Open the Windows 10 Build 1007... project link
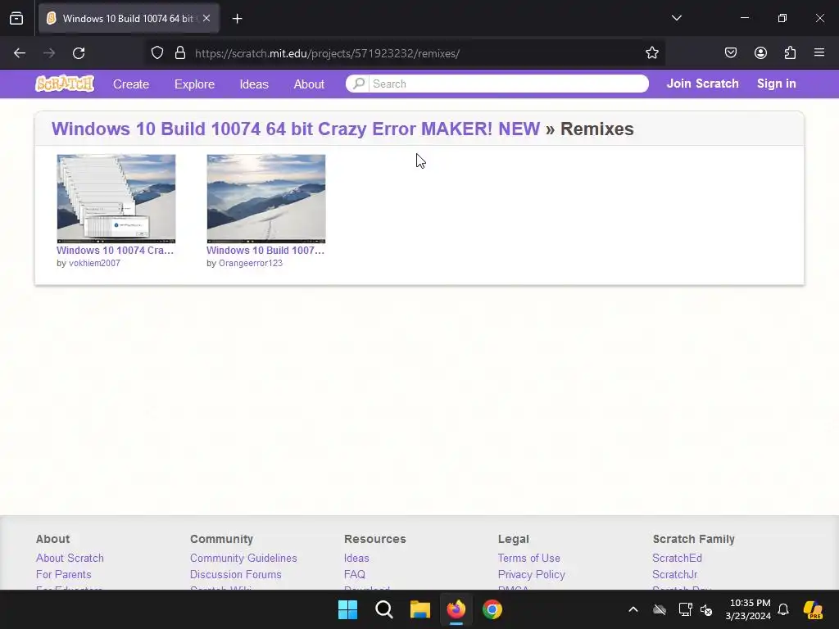This screenshot has width=839, height=629. pos(265,250)
